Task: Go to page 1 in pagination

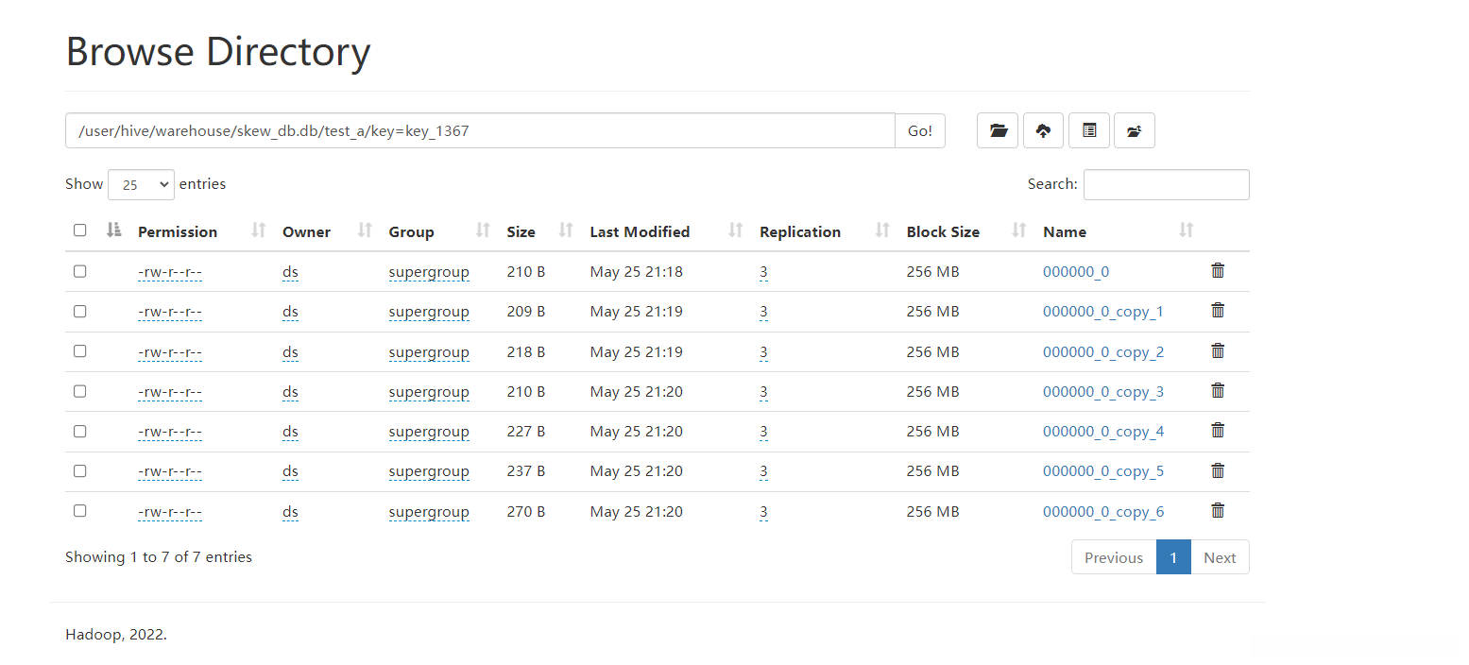Action: pos(1173,557)
